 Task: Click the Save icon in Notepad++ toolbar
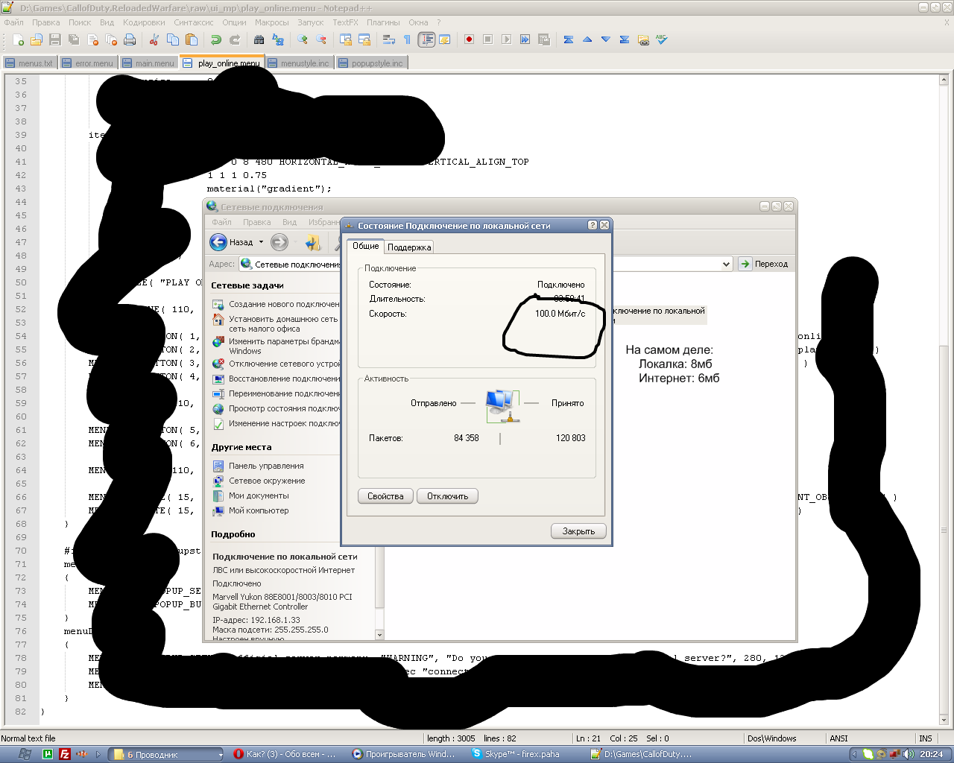tap(54, 39)
